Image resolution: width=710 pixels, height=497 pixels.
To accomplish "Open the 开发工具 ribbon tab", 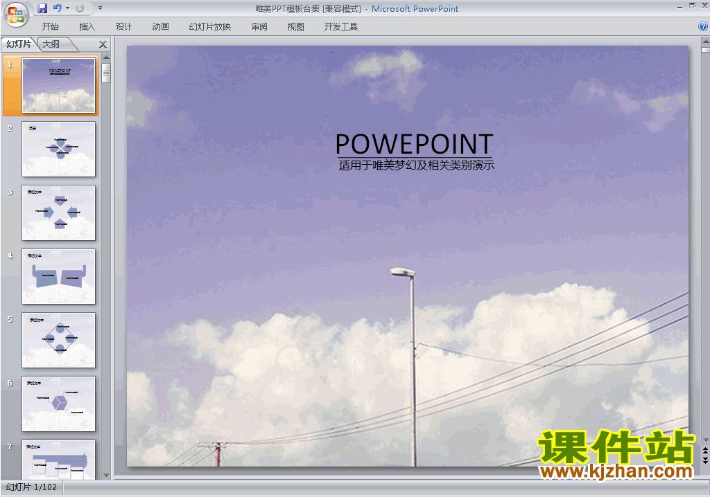I will (341, 27).
